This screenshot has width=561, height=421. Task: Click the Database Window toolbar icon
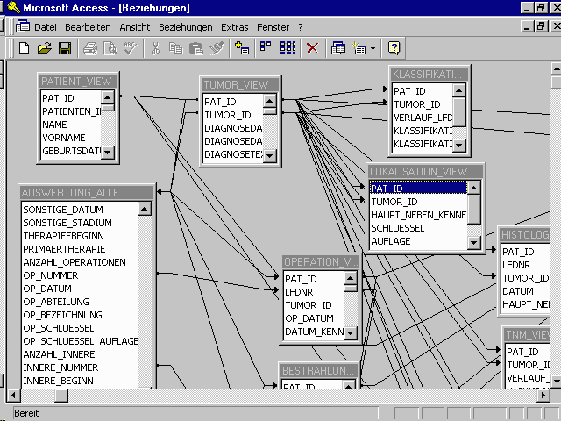coord(338,48)
